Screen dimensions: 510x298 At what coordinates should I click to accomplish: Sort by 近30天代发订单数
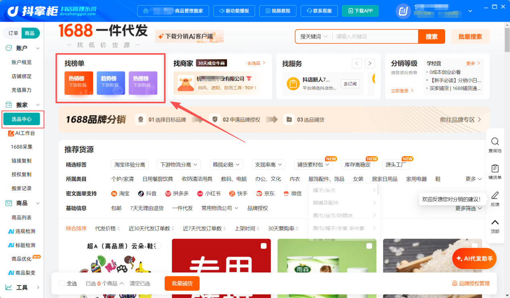(x=151, y=228)
